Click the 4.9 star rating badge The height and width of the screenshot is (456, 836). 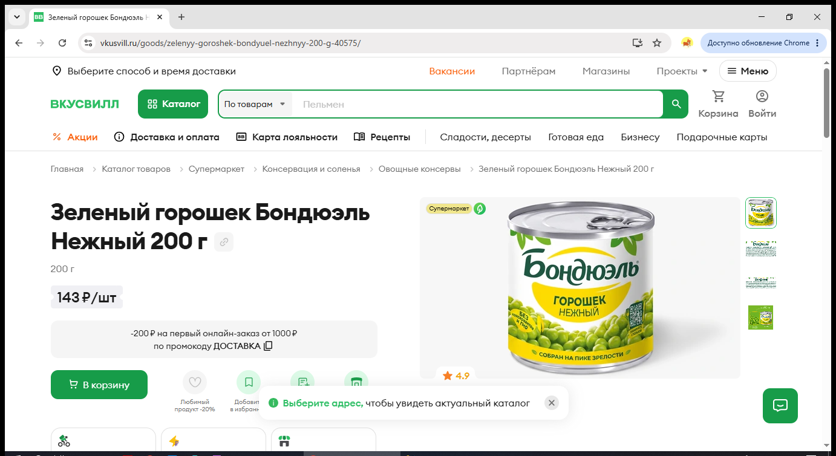(456, 376)
